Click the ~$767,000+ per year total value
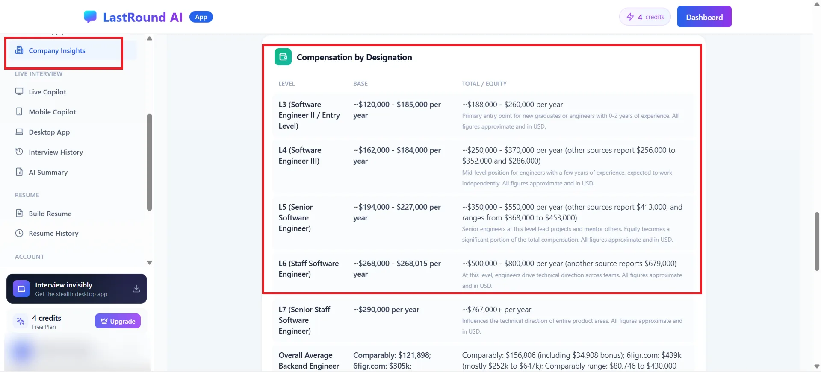The image size is (821, 372). pos(496,310)
